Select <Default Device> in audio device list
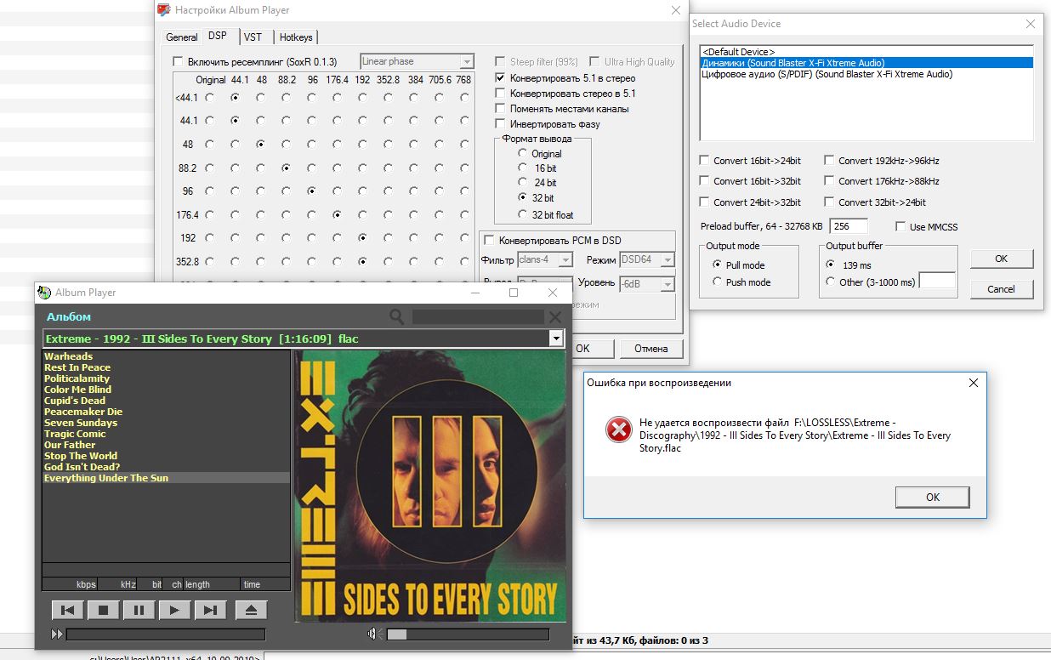The image size is (1051, 660). (866, 52)
